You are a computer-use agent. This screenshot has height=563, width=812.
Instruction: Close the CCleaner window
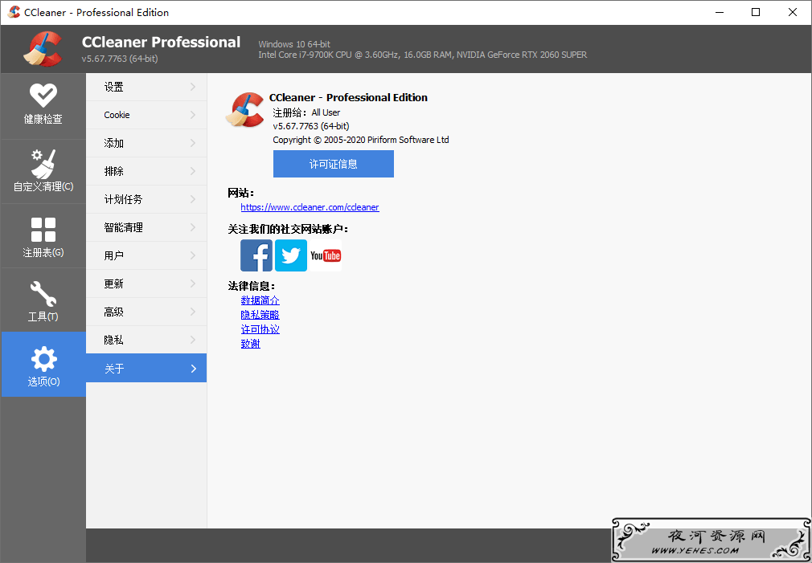[x=793, y=12]
